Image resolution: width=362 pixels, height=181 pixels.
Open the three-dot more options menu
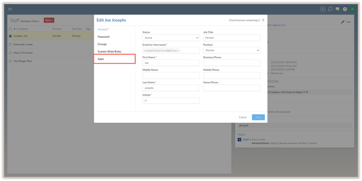[x=349, y=22]
